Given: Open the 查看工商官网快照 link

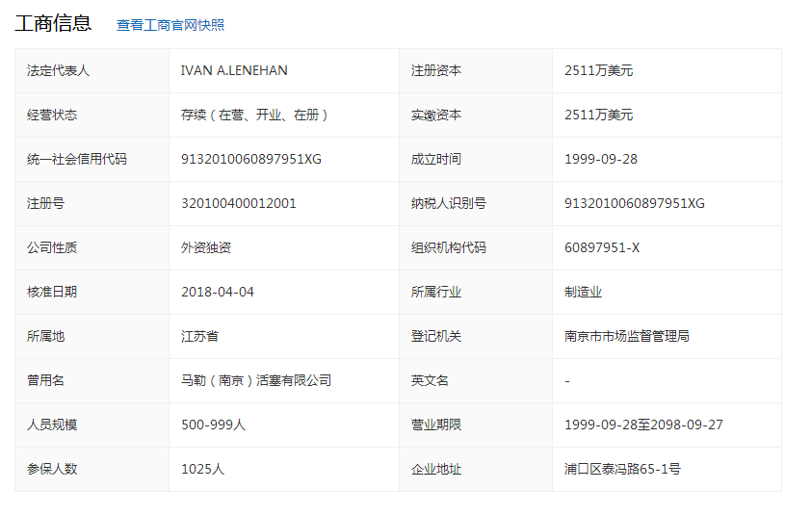Looking at the screenshot, I should [x=170, y=25].
